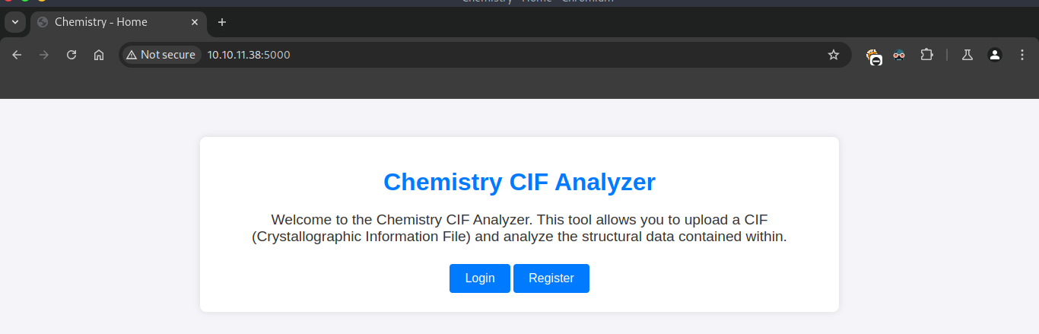Go back using the browser back arrow
Viewport: 1039px width, 334px height.
tap(17, 55)
